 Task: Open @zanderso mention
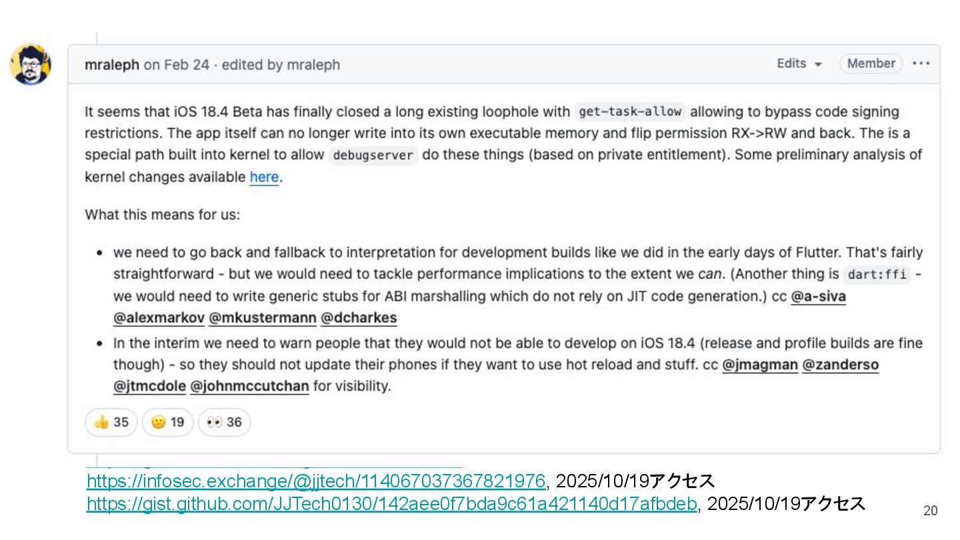tap(841, 365)
